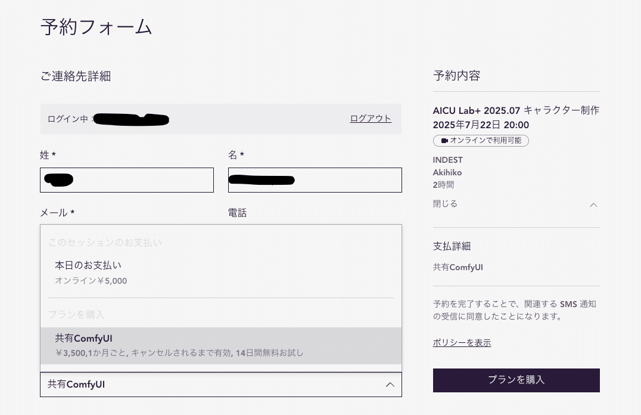Click the Akihiko staff name

click(x=447, y=172)
